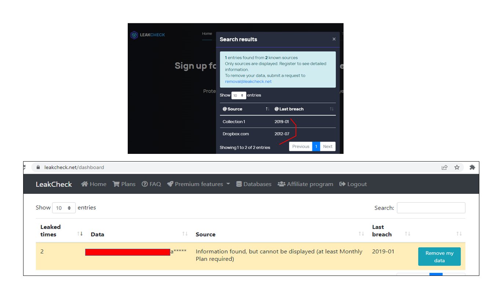Click the share icon in the address bar
The height and width of the screenshot is (281, 501).
point(444,167)
